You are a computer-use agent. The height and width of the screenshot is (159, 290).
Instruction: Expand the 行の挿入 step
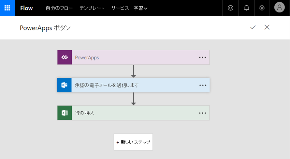[x=133, y=113]
